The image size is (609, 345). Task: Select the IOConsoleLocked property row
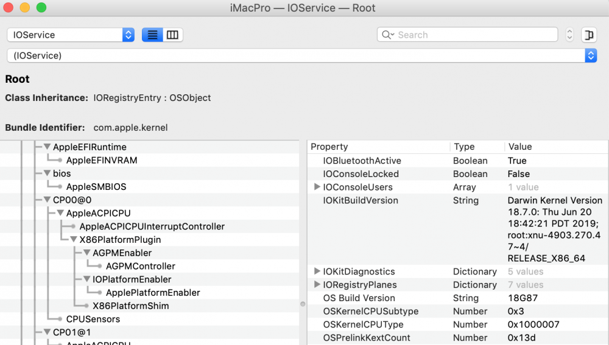pyautogui.click(x=458, y=174)
